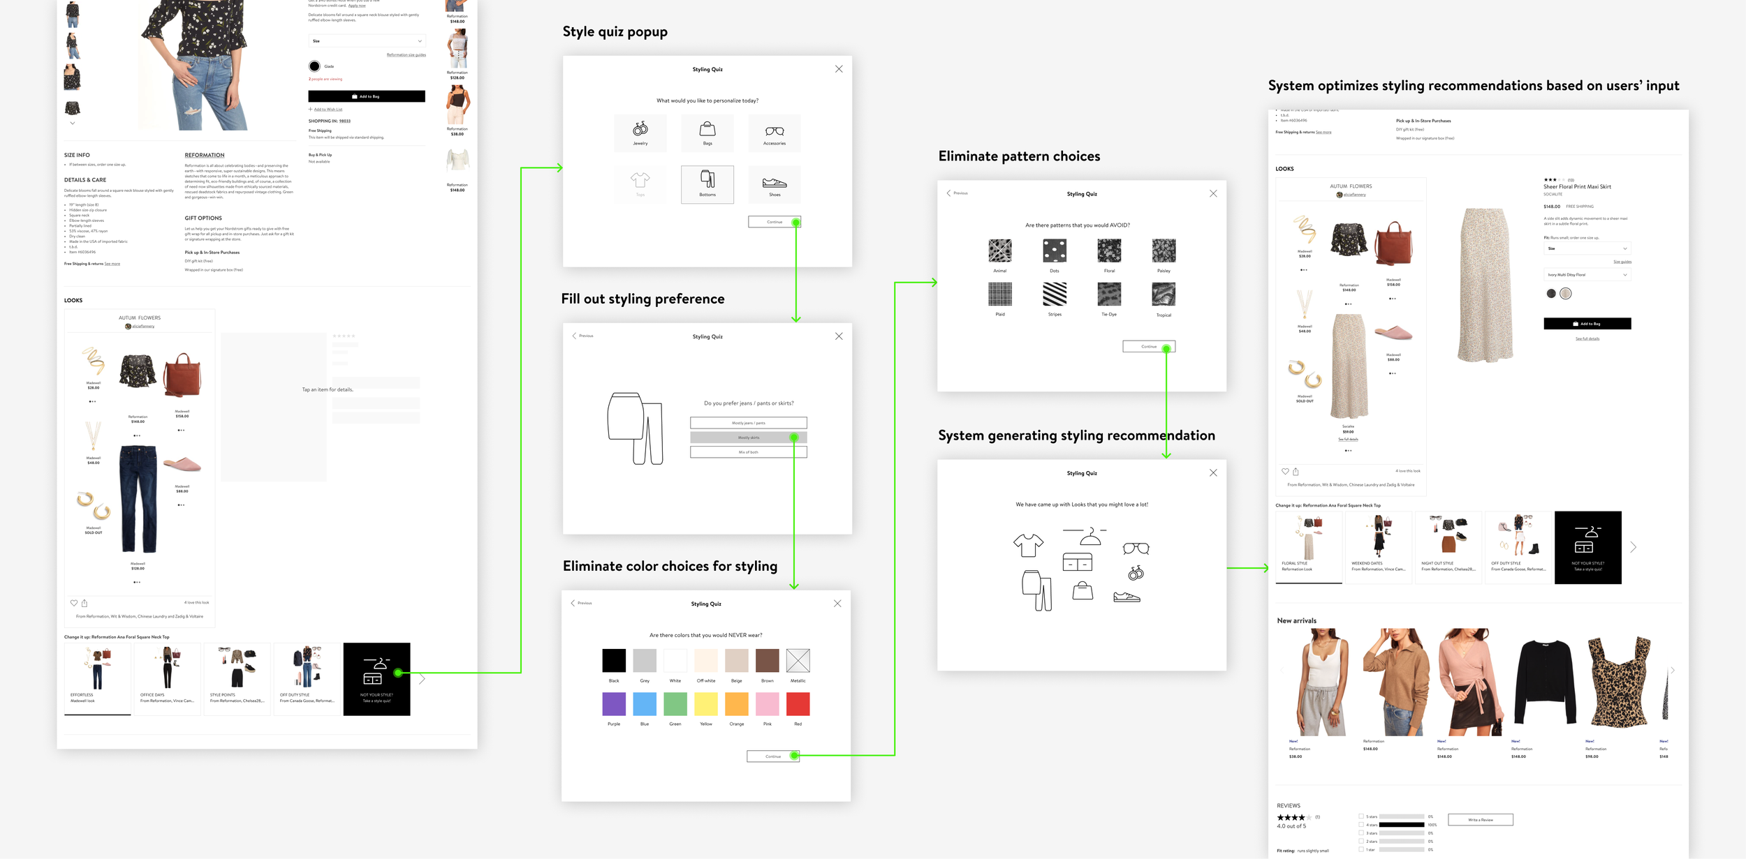Go to Previous in the pattern quiz

957,193
